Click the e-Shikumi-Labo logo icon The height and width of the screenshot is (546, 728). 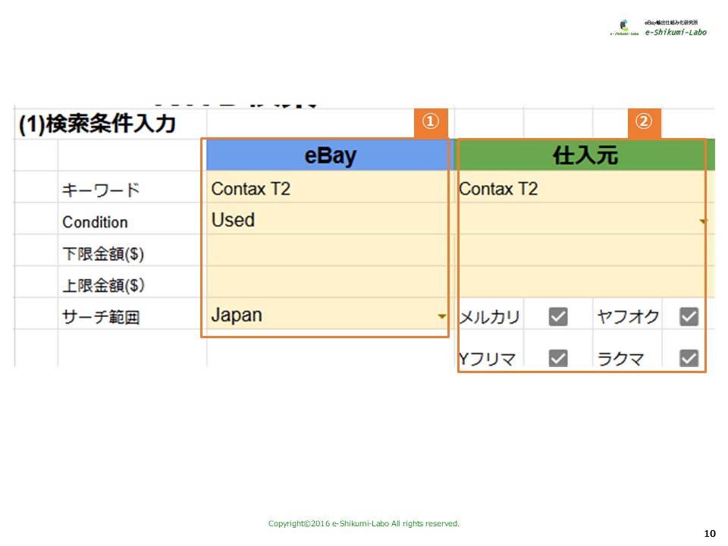coord(624,27)
